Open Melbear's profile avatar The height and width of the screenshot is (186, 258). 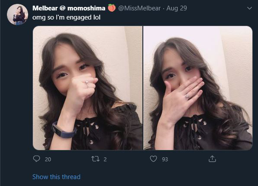coord(17,14)
